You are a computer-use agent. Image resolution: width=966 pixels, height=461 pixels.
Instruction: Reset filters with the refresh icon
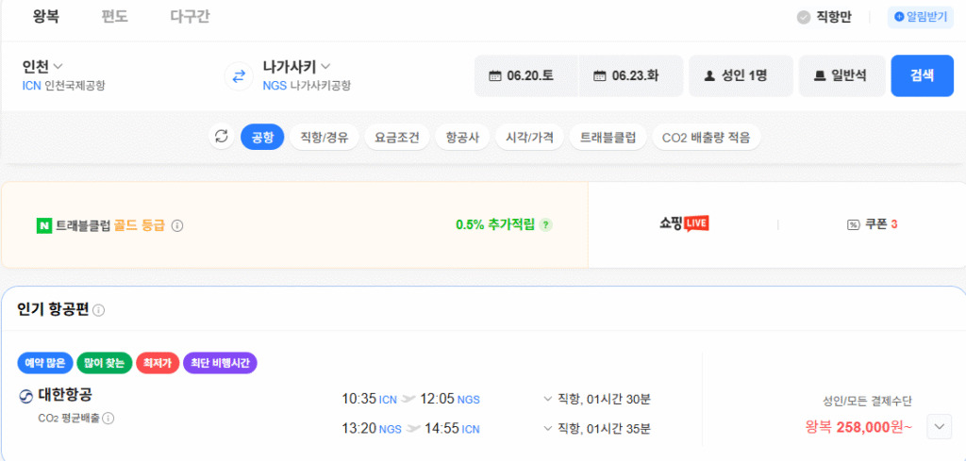click(x=222, y=137)
